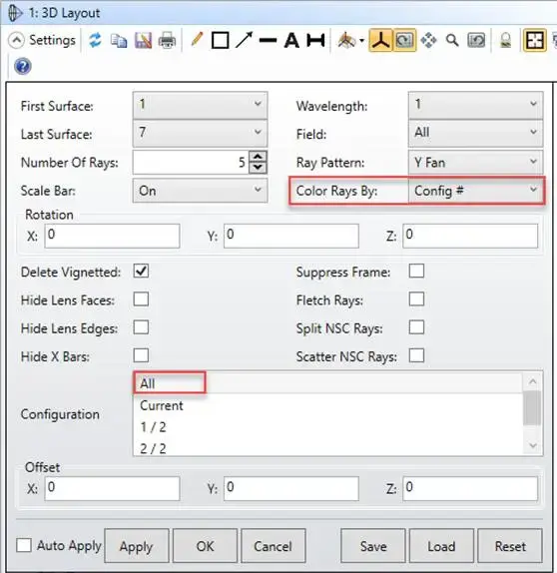Select configuration 1 / 2 in list
The width and height of the screenshot is (557, 573).
(153, 427)
